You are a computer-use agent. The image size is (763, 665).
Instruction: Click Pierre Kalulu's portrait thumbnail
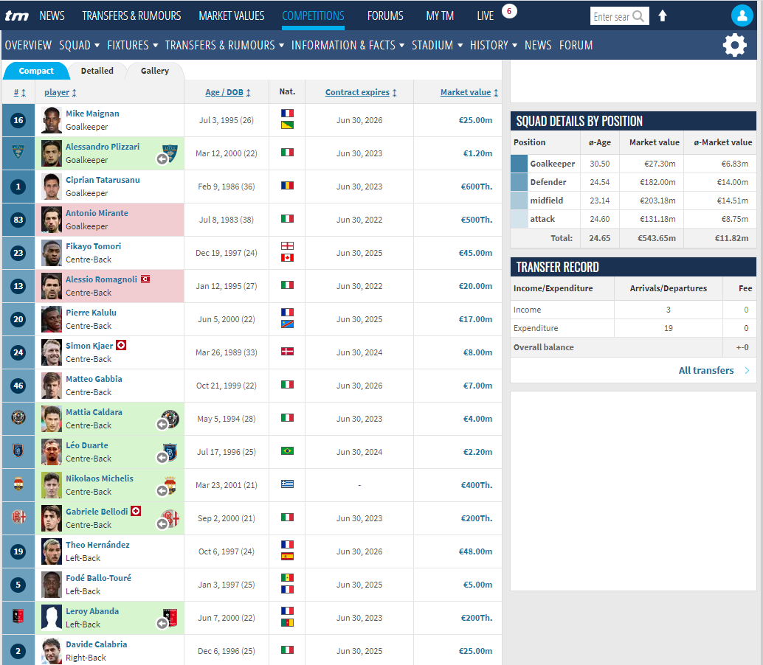pos(51,319)
